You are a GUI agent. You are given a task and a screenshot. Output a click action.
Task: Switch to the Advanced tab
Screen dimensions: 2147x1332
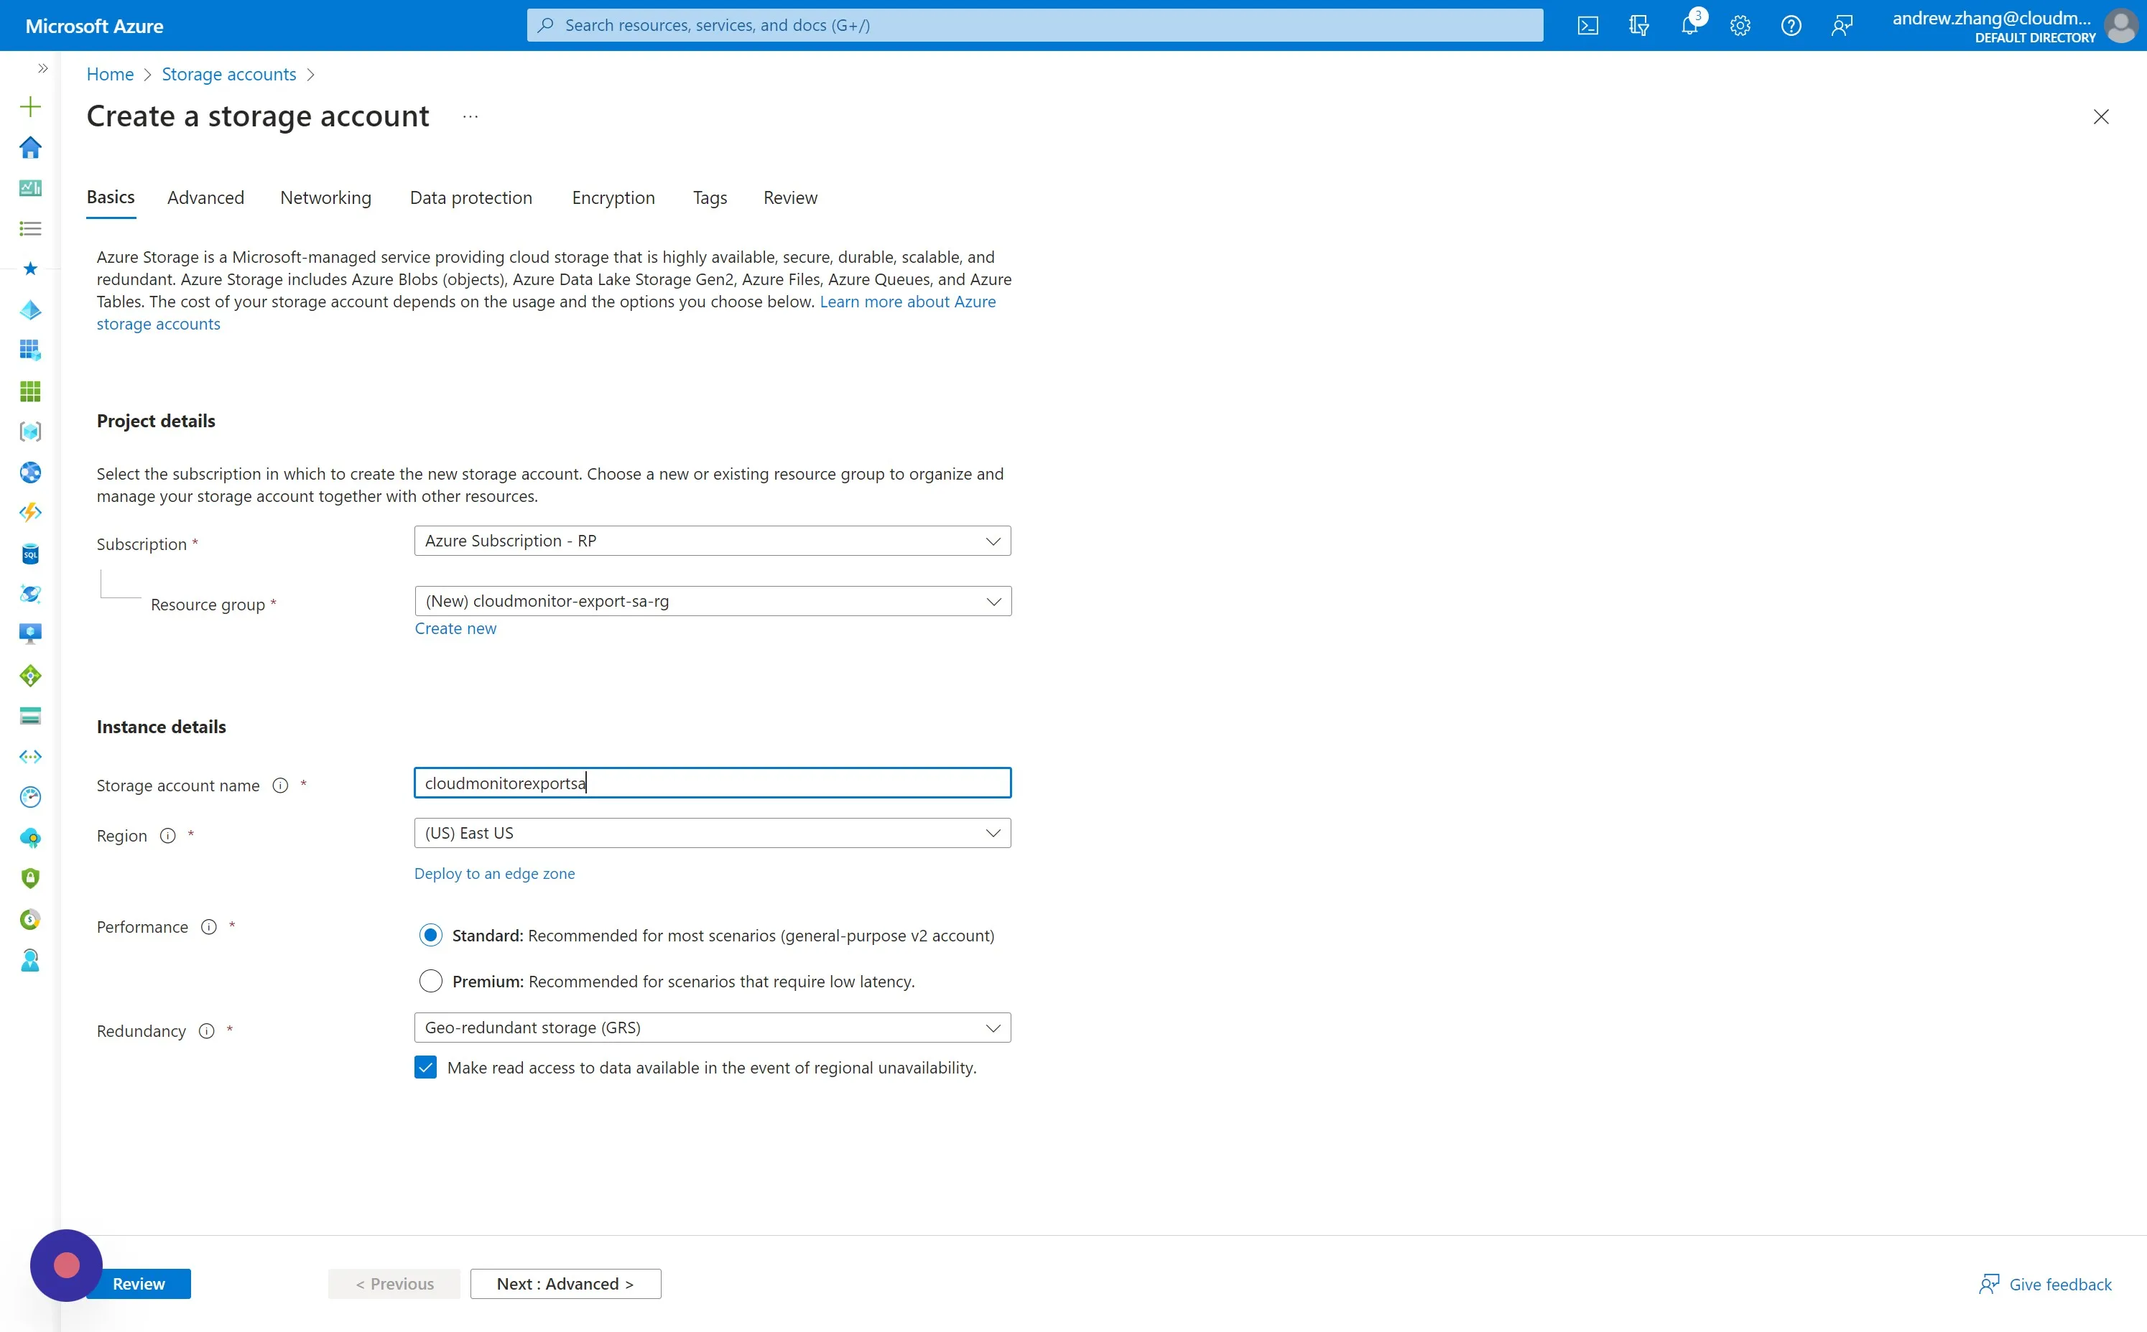pyautogui.click(x=206, y=197)
